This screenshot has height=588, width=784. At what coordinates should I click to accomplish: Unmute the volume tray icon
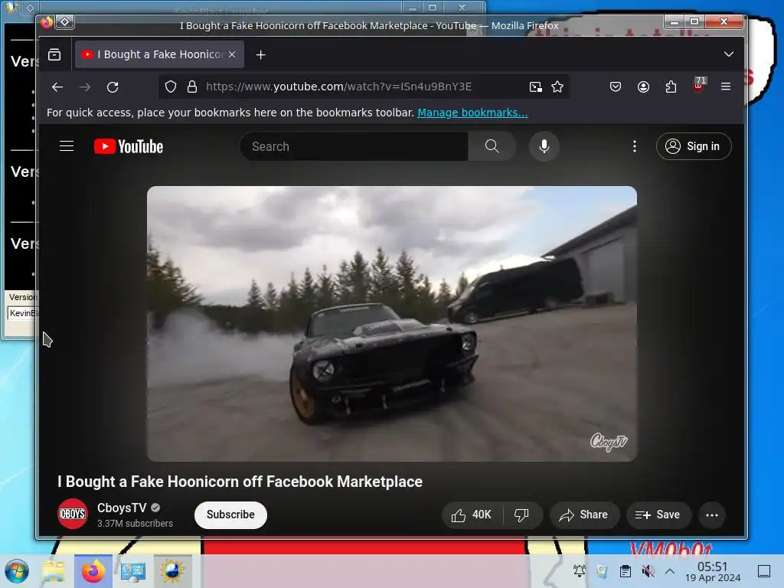pos(648,571)
